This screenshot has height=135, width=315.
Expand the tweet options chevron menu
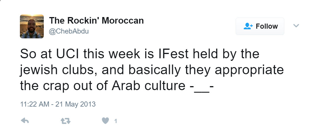tap(296, 26)
